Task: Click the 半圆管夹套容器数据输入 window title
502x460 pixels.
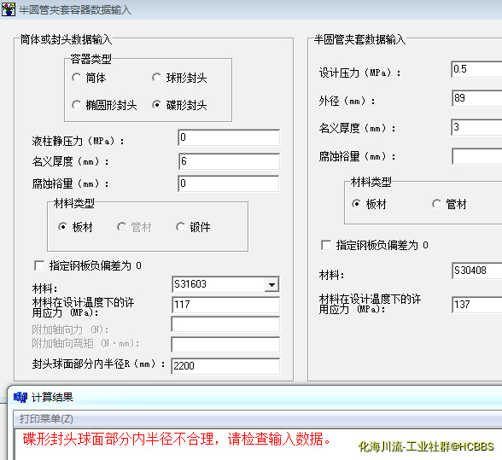Action: click(74, 9)
